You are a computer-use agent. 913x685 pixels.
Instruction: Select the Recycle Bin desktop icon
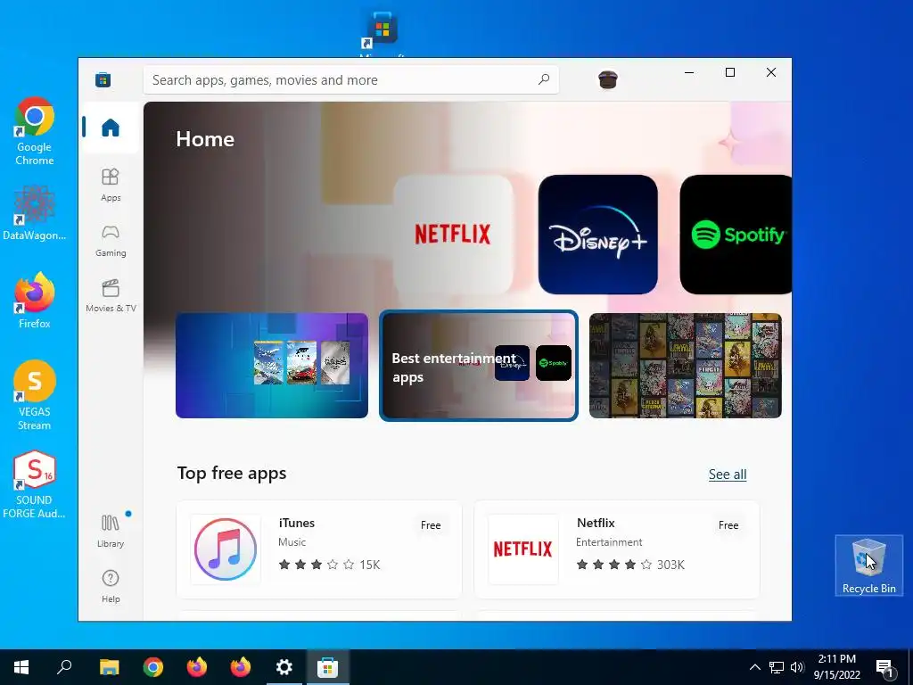click(868, 565)
